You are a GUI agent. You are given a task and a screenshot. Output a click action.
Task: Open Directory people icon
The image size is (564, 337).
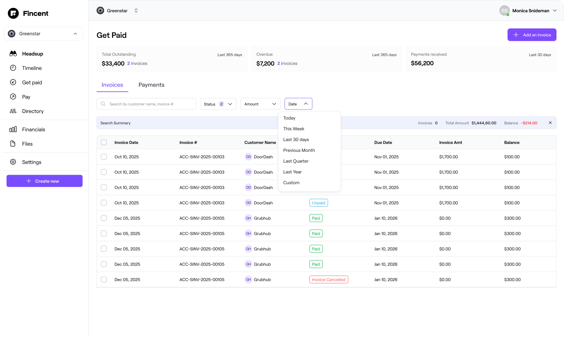pyautogui.click(x=13, y=111)
